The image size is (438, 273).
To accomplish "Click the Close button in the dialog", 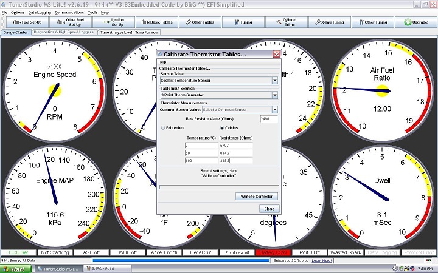I will [269, 209].
